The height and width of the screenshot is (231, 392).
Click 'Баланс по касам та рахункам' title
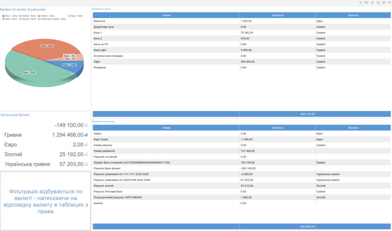pyautogui.click(x=23, y=10)
